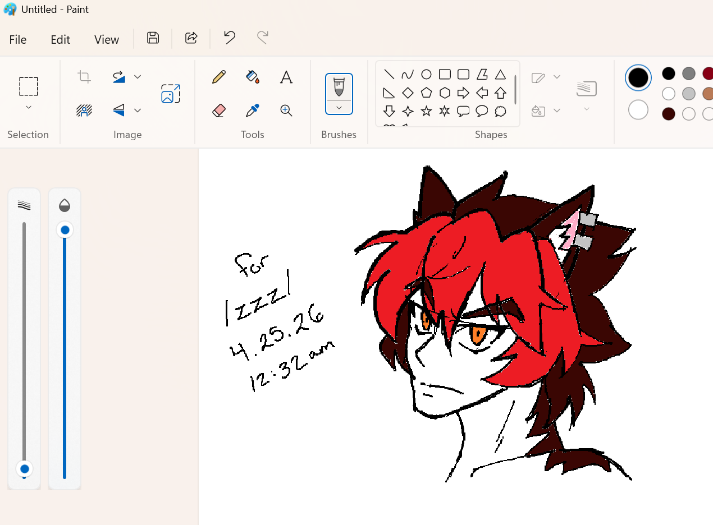Choose the Rounded rectangle shape
Image resolution: width=713 pixels, height=525 pixels.
[x=463, y=75]
